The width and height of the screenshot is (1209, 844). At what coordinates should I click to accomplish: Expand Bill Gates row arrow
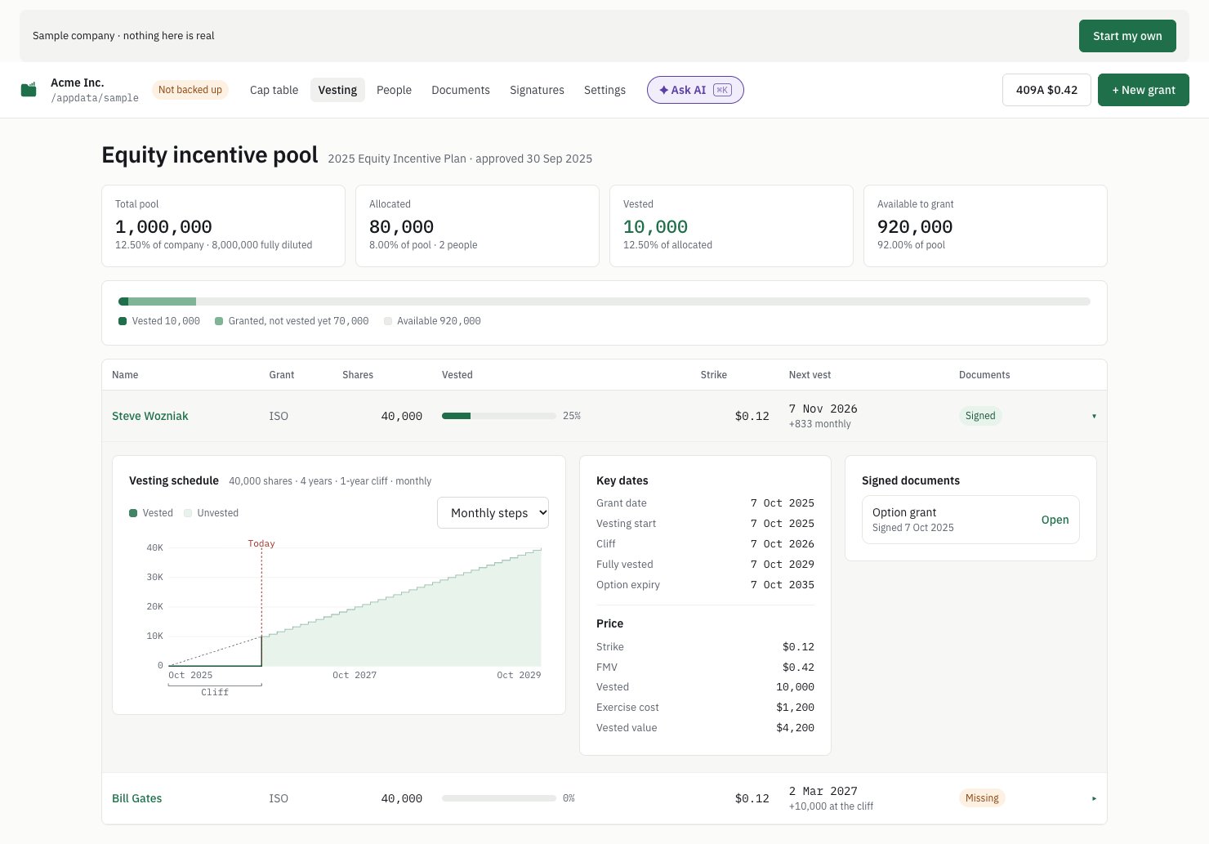point(1094,798)
